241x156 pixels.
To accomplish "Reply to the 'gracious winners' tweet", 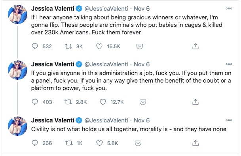I will 35,46.
